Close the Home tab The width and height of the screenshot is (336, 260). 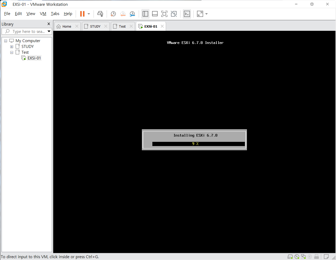coord(77,26)
